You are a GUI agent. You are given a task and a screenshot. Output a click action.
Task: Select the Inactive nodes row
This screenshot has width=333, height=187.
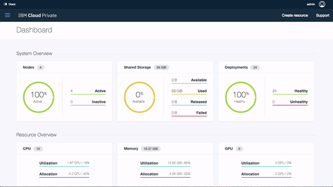(88, 102)
